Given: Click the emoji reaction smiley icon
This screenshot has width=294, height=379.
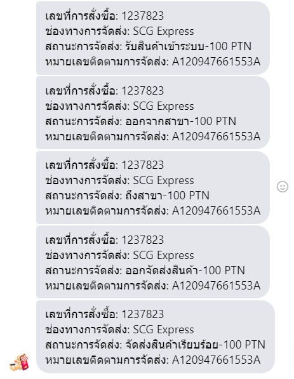Looking at the screenshot, I should [x=283, y=187].
